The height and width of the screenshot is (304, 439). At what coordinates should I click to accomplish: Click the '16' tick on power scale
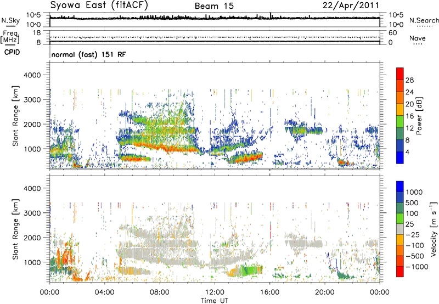point(409,116)
